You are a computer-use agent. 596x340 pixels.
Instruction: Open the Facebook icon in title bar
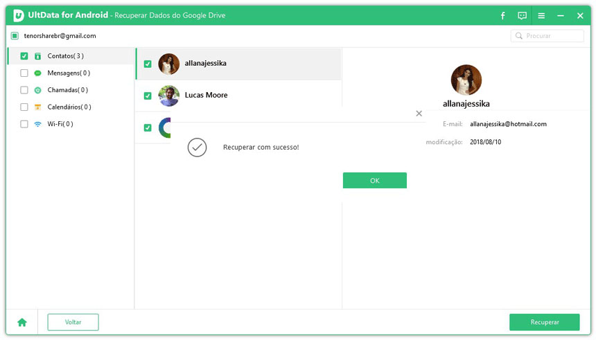pyautogui.click(x=502, y=15)
